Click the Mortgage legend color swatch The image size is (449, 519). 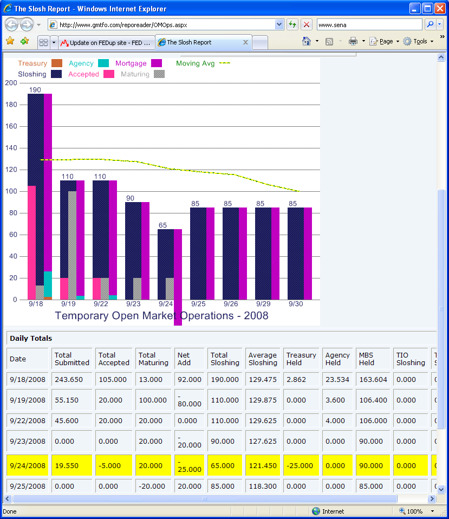[157, 63]
